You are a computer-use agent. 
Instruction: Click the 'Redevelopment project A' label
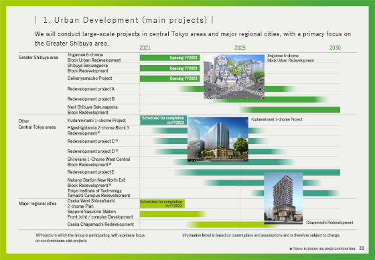click(91, 89)
